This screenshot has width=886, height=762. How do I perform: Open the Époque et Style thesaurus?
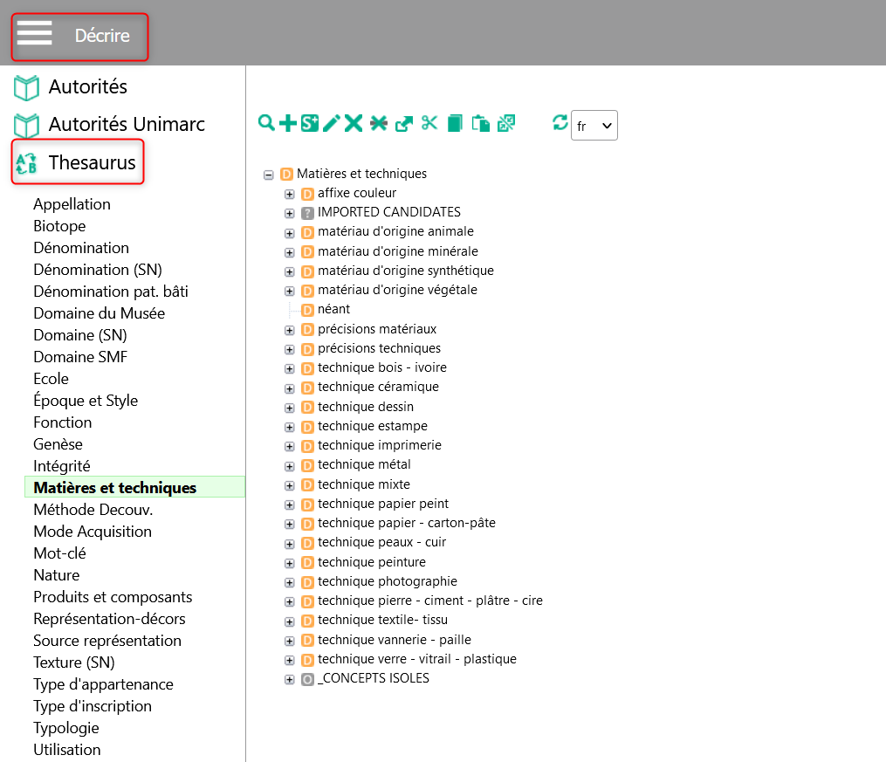[86, 401]
